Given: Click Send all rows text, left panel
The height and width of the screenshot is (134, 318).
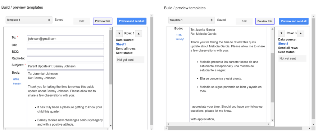Looking at the screenshot, I should pyautogui.click(x=126, y=49).
